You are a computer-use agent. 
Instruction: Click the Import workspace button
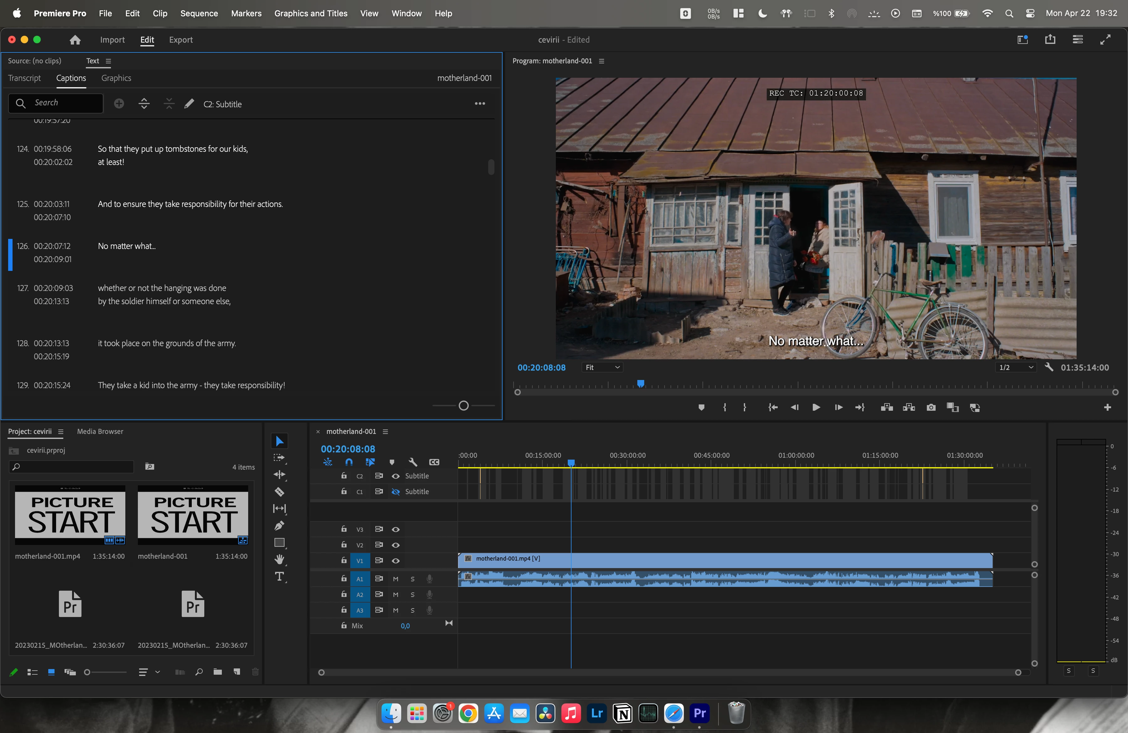(x=112, y=40)
